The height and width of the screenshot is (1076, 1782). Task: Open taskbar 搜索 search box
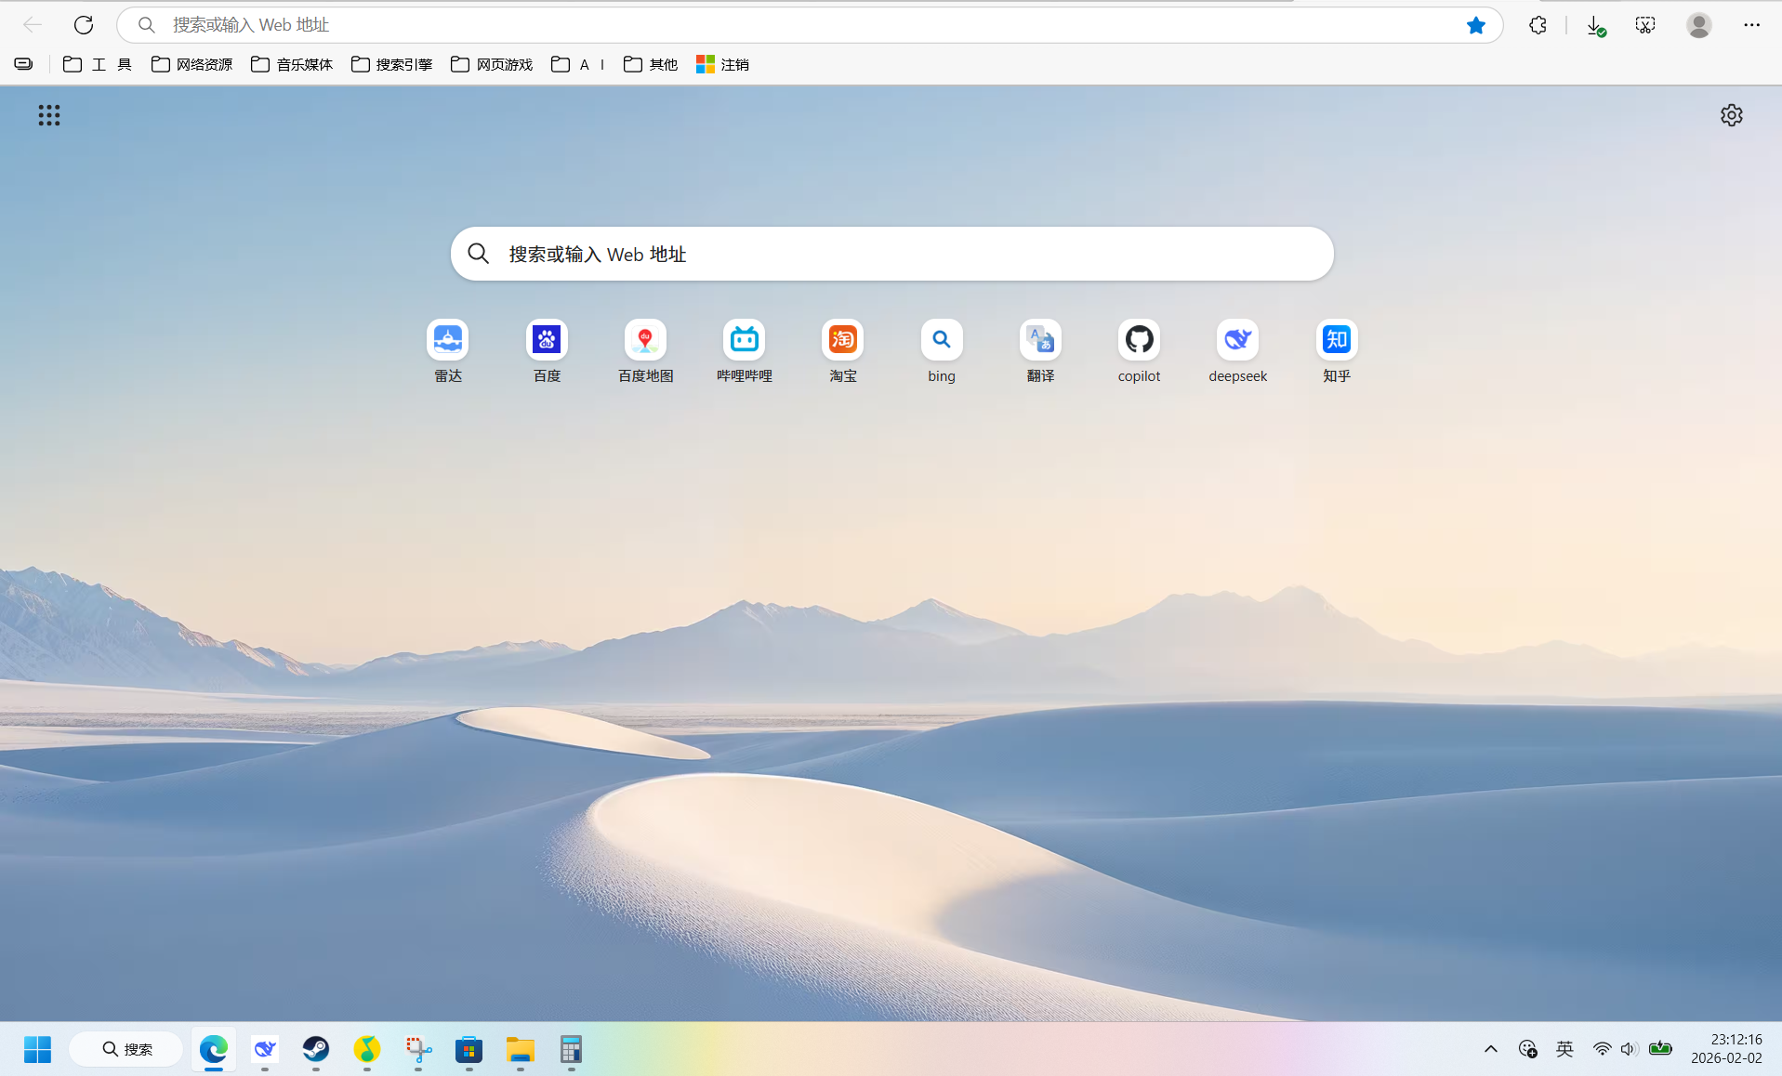[126, 1049]
